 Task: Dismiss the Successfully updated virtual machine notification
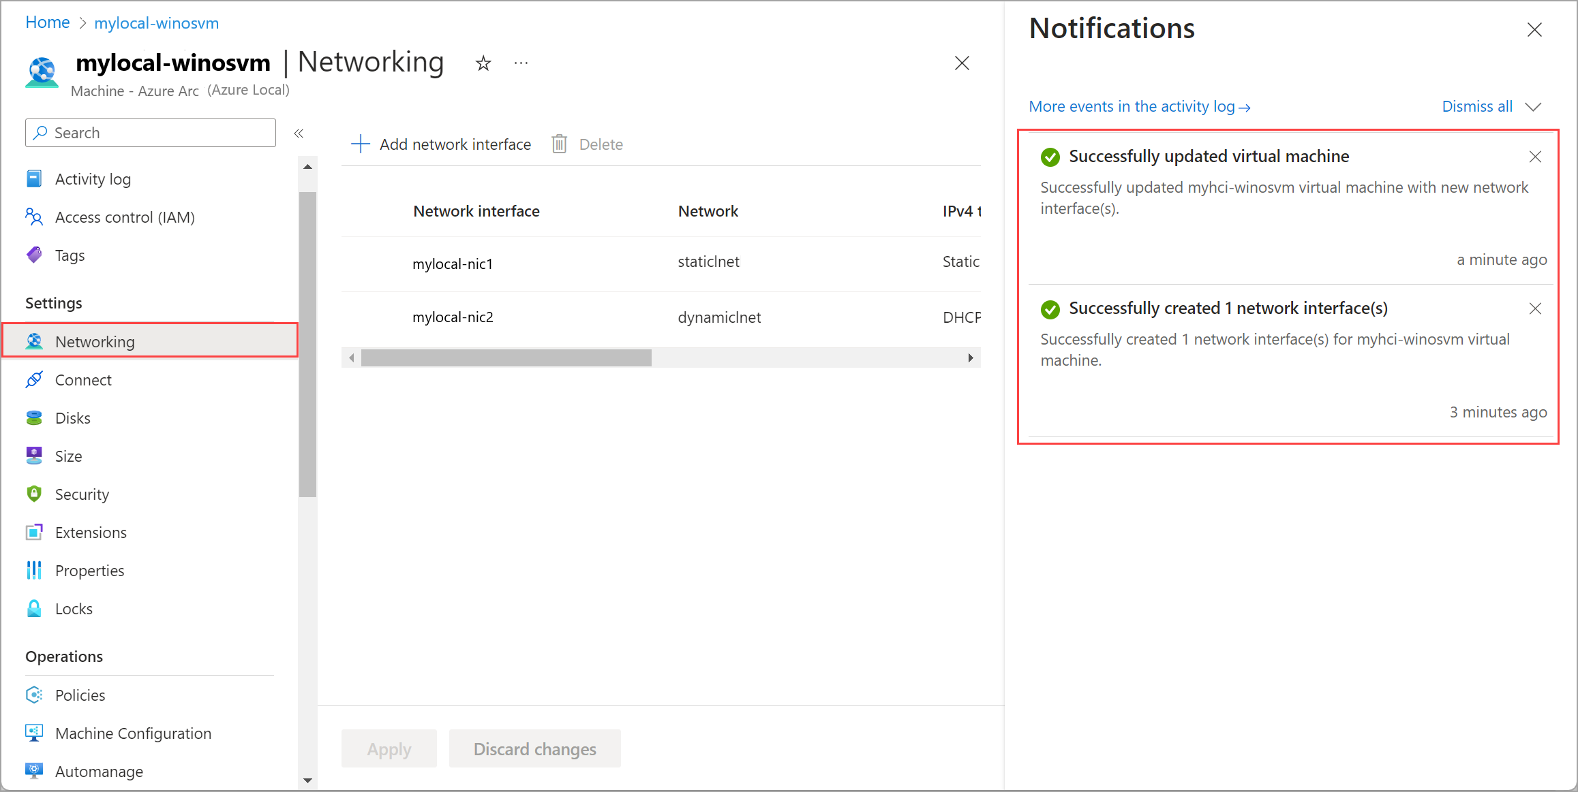tap(1535, 157)
